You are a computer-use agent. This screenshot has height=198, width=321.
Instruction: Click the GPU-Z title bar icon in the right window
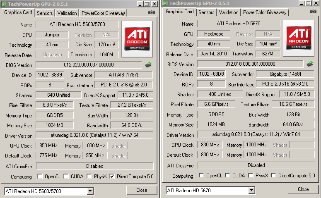click(165, 3)
